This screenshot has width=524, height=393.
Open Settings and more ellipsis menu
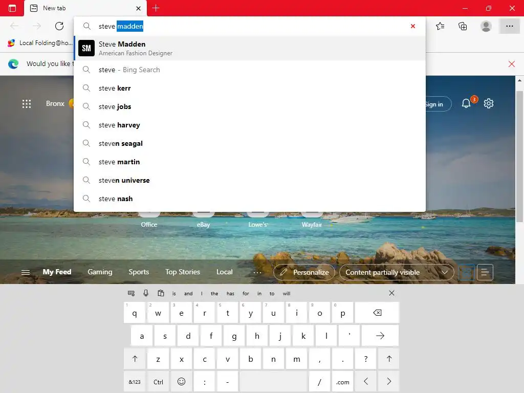click(509, 26)
